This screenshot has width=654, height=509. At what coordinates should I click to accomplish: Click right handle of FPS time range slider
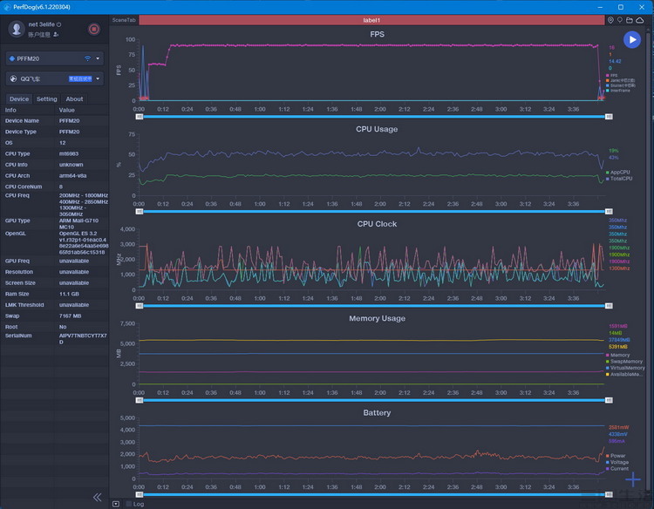pyautogui.click(x=609, y=117)
